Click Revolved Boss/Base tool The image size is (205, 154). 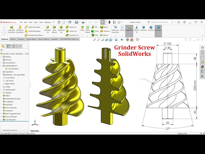[x=20, y=29]
